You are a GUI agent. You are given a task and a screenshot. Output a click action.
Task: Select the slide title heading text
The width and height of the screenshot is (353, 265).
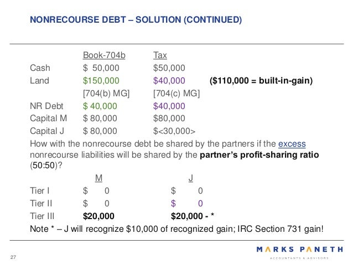click(136, 19)
